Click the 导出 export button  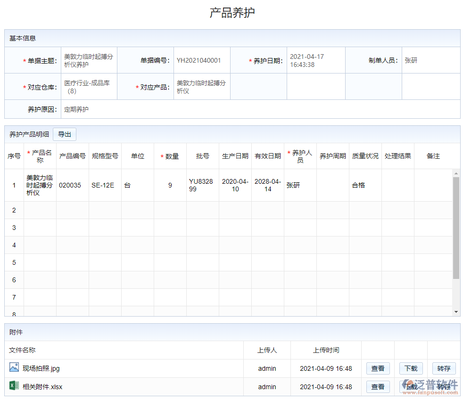(x=65, y=134)
